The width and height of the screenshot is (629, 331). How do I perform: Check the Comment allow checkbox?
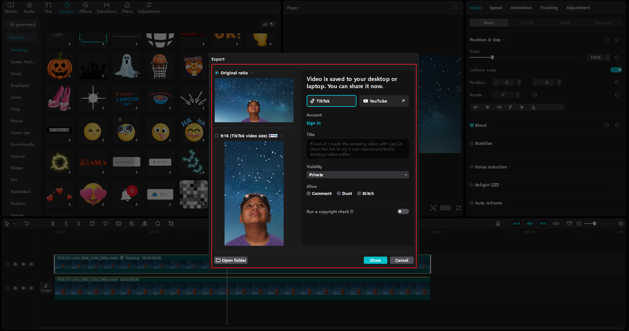pyautogui.click(x=309, y=193)
